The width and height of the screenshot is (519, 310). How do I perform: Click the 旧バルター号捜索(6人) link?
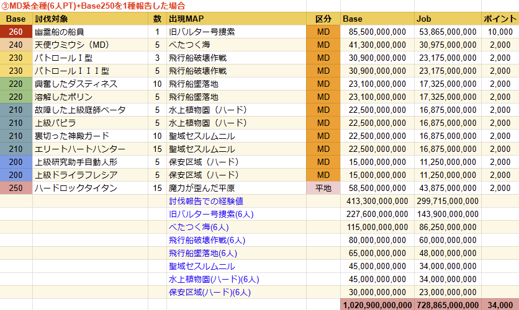tap(211, 214)
